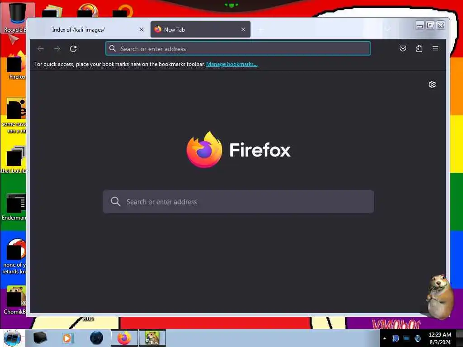This screenshot has width=463, height=347.
Task: Select the Firefox desktop shortcut
Action: [17, 66]
